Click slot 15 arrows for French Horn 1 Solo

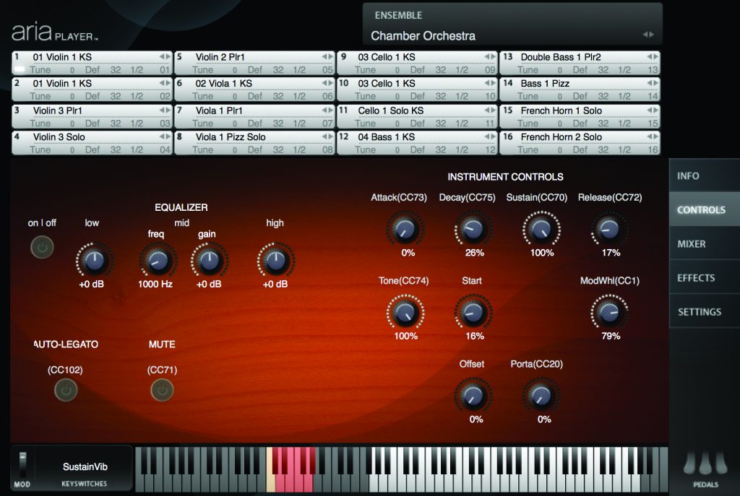tap(653, 110)
